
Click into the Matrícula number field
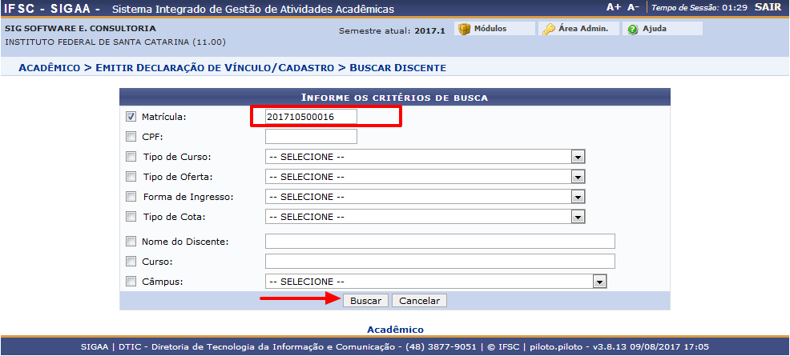(x=311, y=117)
